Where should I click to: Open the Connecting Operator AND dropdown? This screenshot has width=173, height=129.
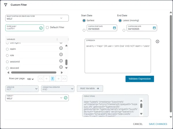58,89
